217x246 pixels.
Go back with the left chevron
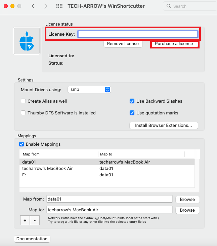[33, 6]
